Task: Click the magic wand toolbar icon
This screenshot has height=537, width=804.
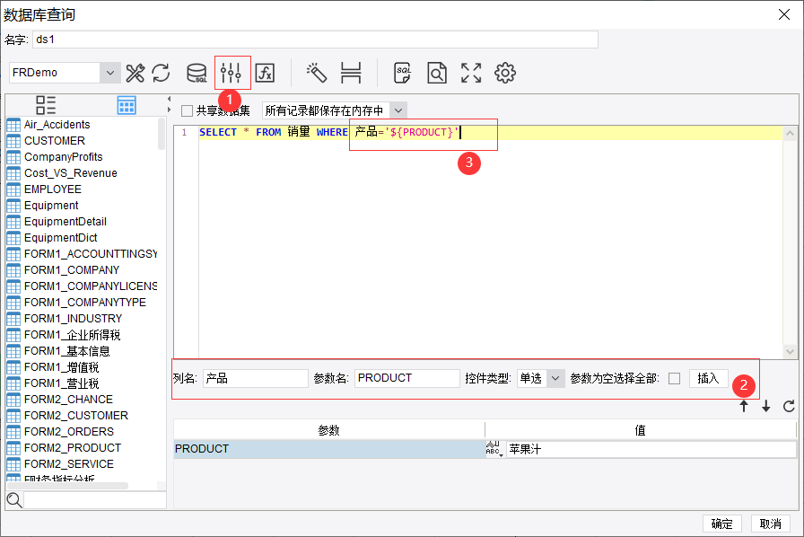Action: coord(317,73)
